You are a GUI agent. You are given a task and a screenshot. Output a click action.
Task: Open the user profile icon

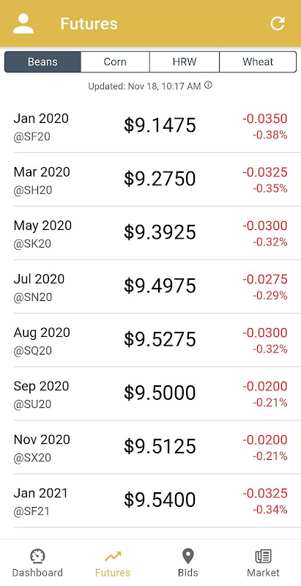tap(23, 23)
